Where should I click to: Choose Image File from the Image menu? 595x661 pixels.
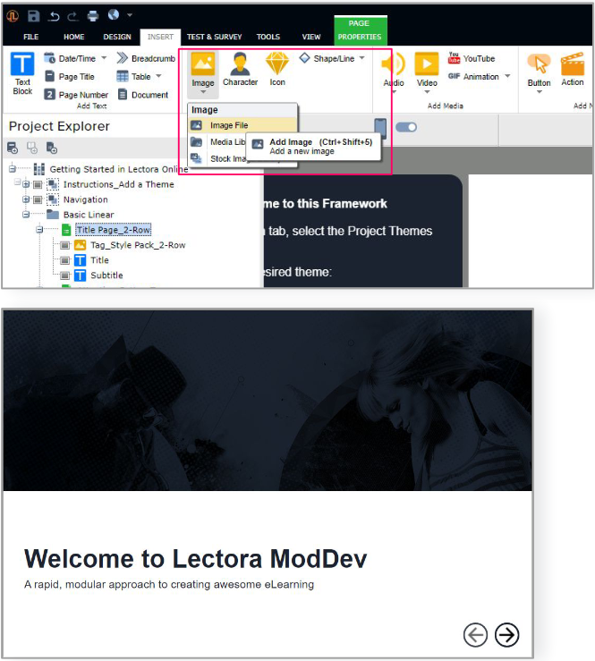[229, 126]
